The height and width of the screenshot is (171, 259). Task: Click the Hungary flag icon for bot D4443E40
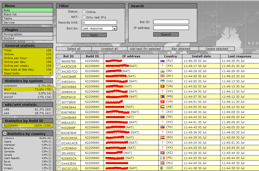pyautogui.click(x=162, y=163)
